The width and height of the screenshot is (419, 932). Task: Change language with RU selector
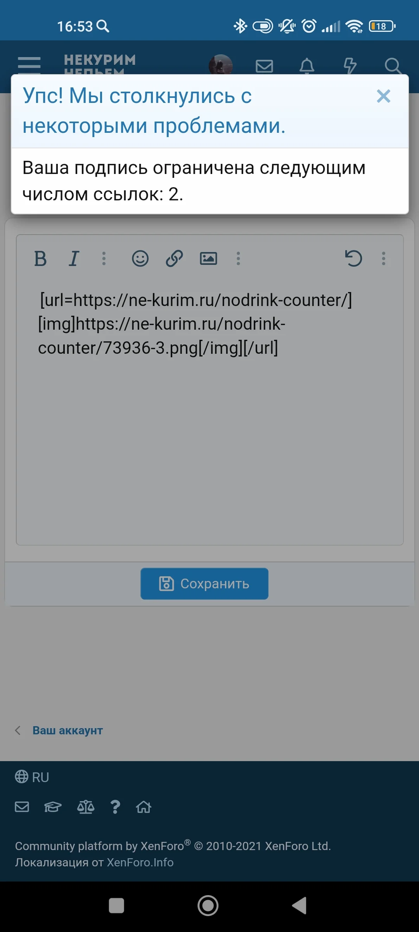tap(32, 777)
